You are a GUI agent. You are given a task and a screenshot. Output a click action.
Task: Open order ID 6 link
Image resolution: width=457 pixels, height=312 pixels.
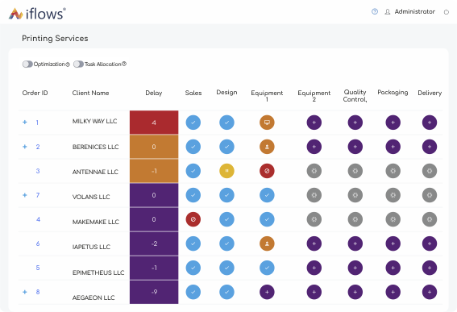tap(38, 243)
